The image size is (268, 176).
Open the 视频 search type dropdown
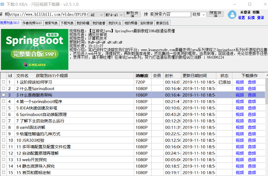point(199,14)
